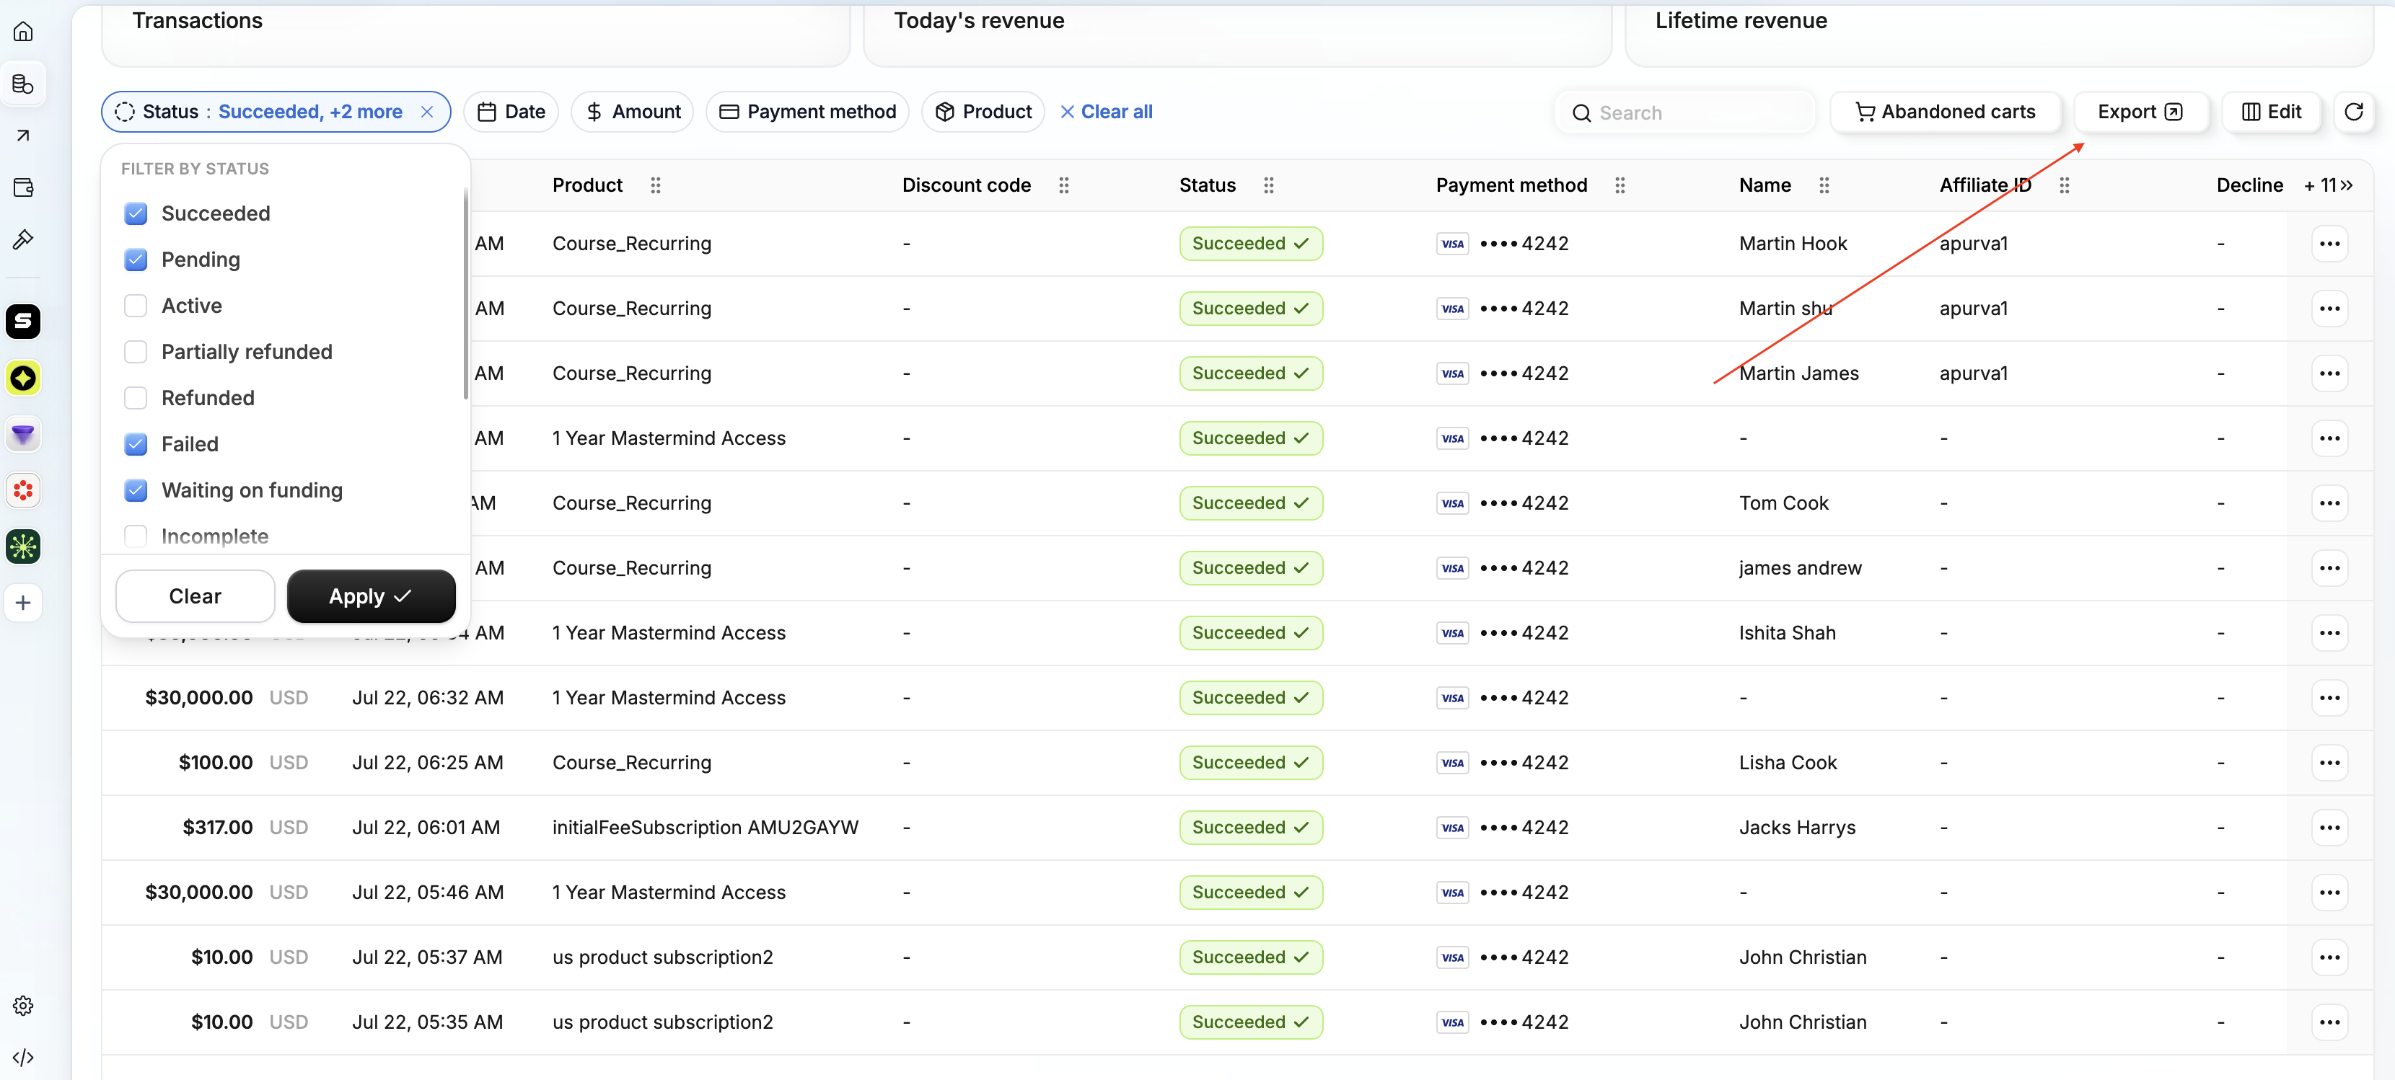Click the refresh icon button
This screenshot has height=1080, width=2395.
(2353, 112)
